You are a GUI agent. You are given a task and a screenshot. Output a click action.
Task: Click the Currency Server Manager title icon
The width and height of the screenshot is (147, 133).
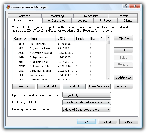(8, 7)
